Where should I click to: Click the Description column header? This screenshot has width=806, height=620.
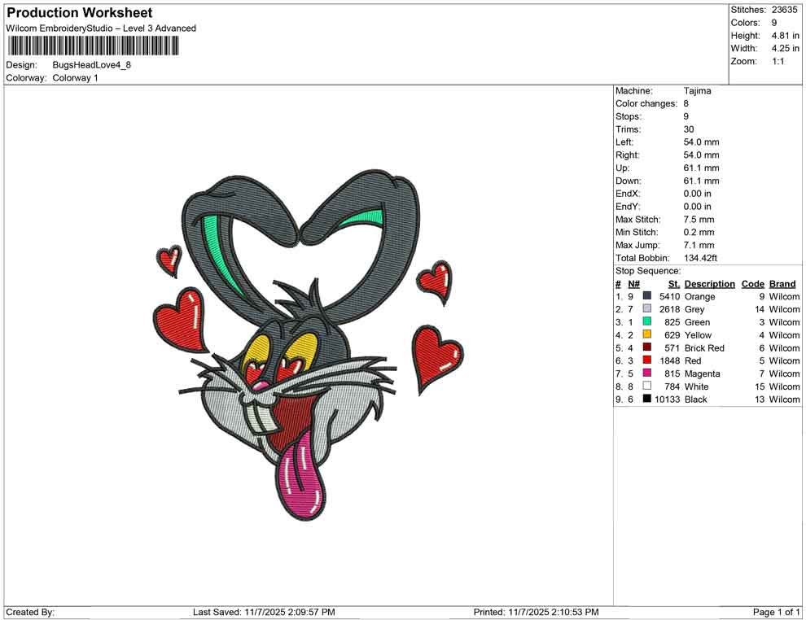coord(709,283)
